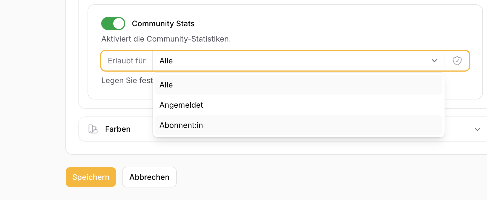
Task: Choose Angemeldet in the dropdown options
Action: (x=181, y=105)
